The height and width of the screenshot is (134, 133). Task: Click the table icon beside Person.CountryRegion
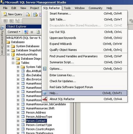click(23, 129)
